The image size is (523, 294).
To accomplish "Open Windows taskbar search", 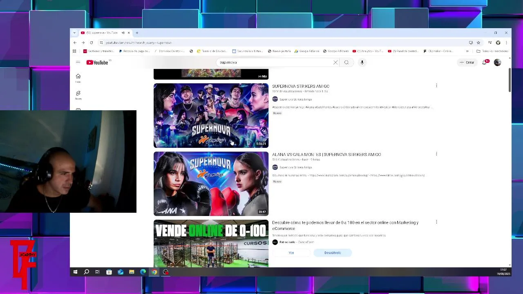I will click(87, 272).
